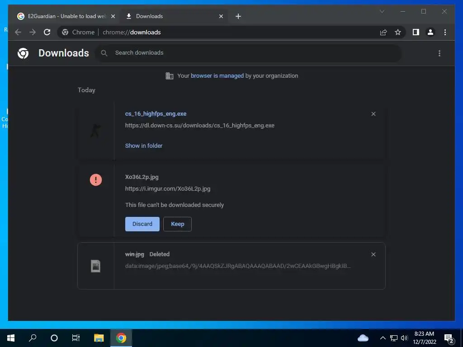Reload the downloads page
The height and width of the screenshot is (347, 463).
(47, 32)
